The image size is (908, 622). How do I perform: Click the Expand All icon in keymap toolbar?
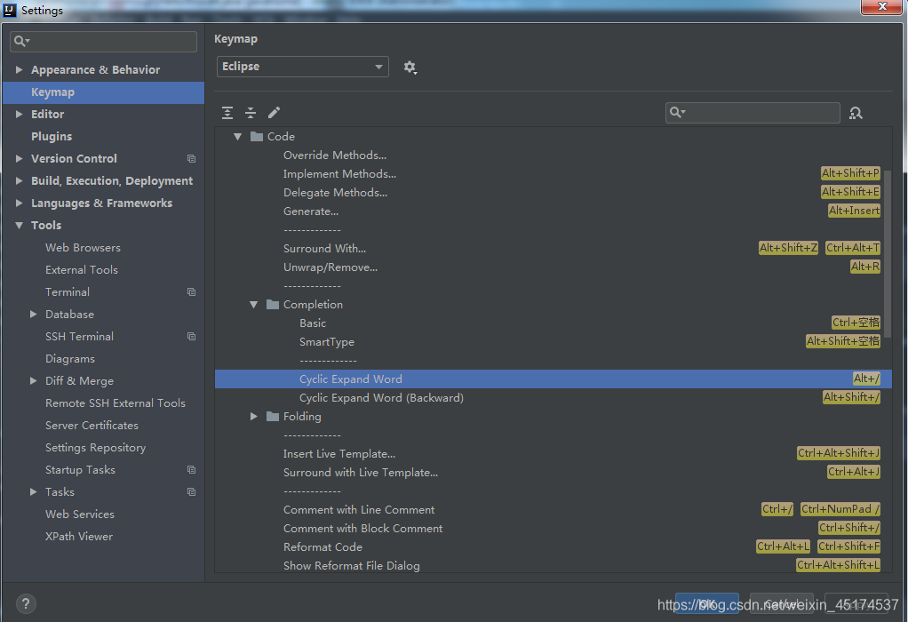tap(227, 113)
